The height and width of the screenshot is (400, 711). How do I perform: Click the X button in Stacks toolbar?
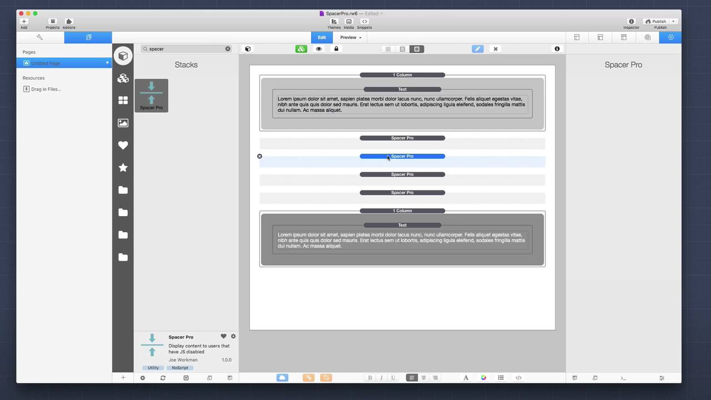coord(495,49)
